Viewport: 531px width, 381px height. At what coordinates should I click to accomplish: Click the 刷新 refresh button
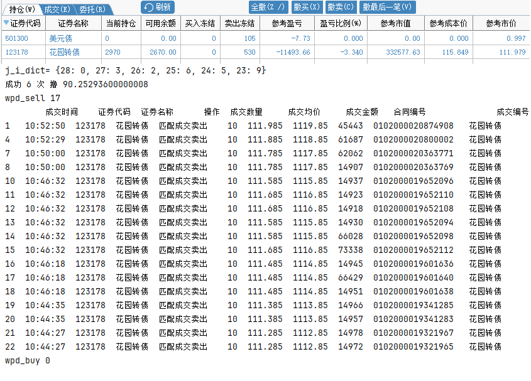[x=158, y=7]
